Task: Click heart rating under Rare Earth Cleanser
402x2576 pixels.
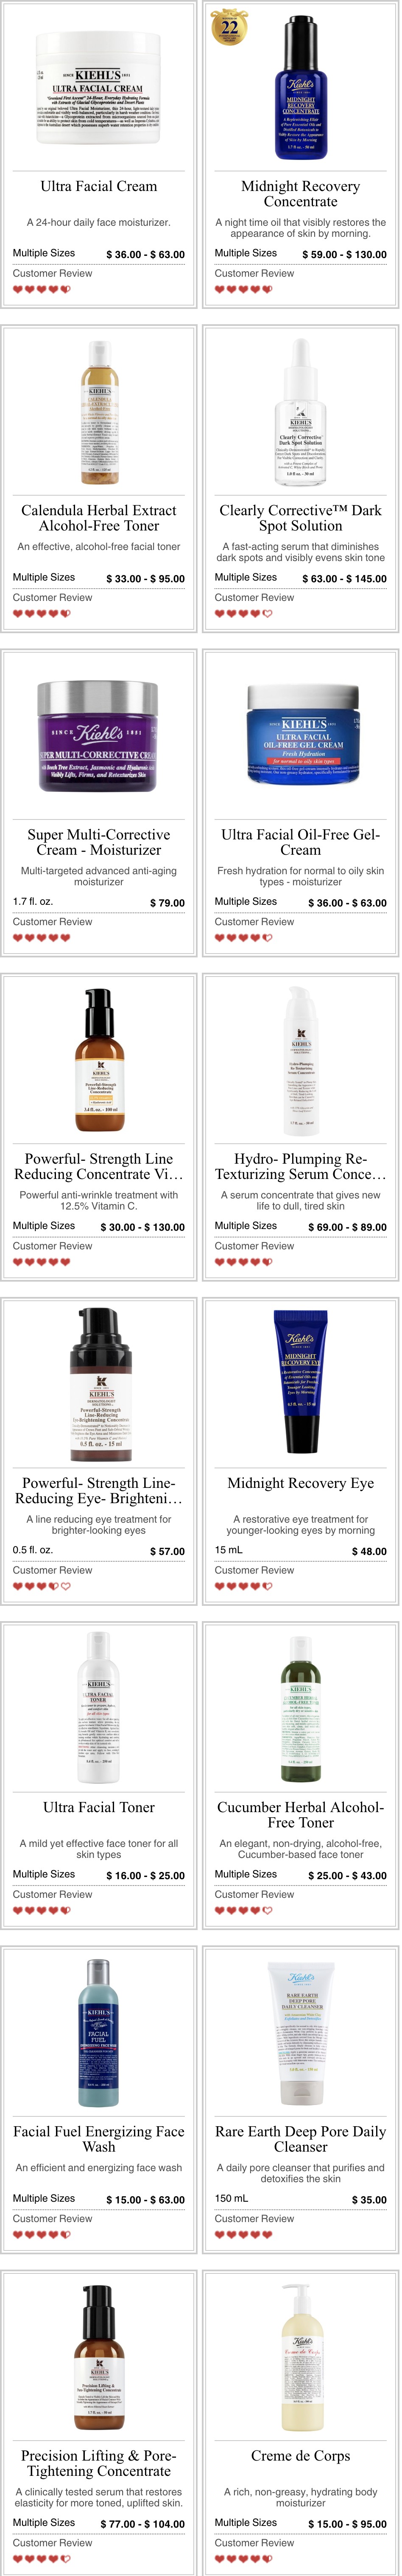Action: pyautogui.click(x=243, y=2234)
